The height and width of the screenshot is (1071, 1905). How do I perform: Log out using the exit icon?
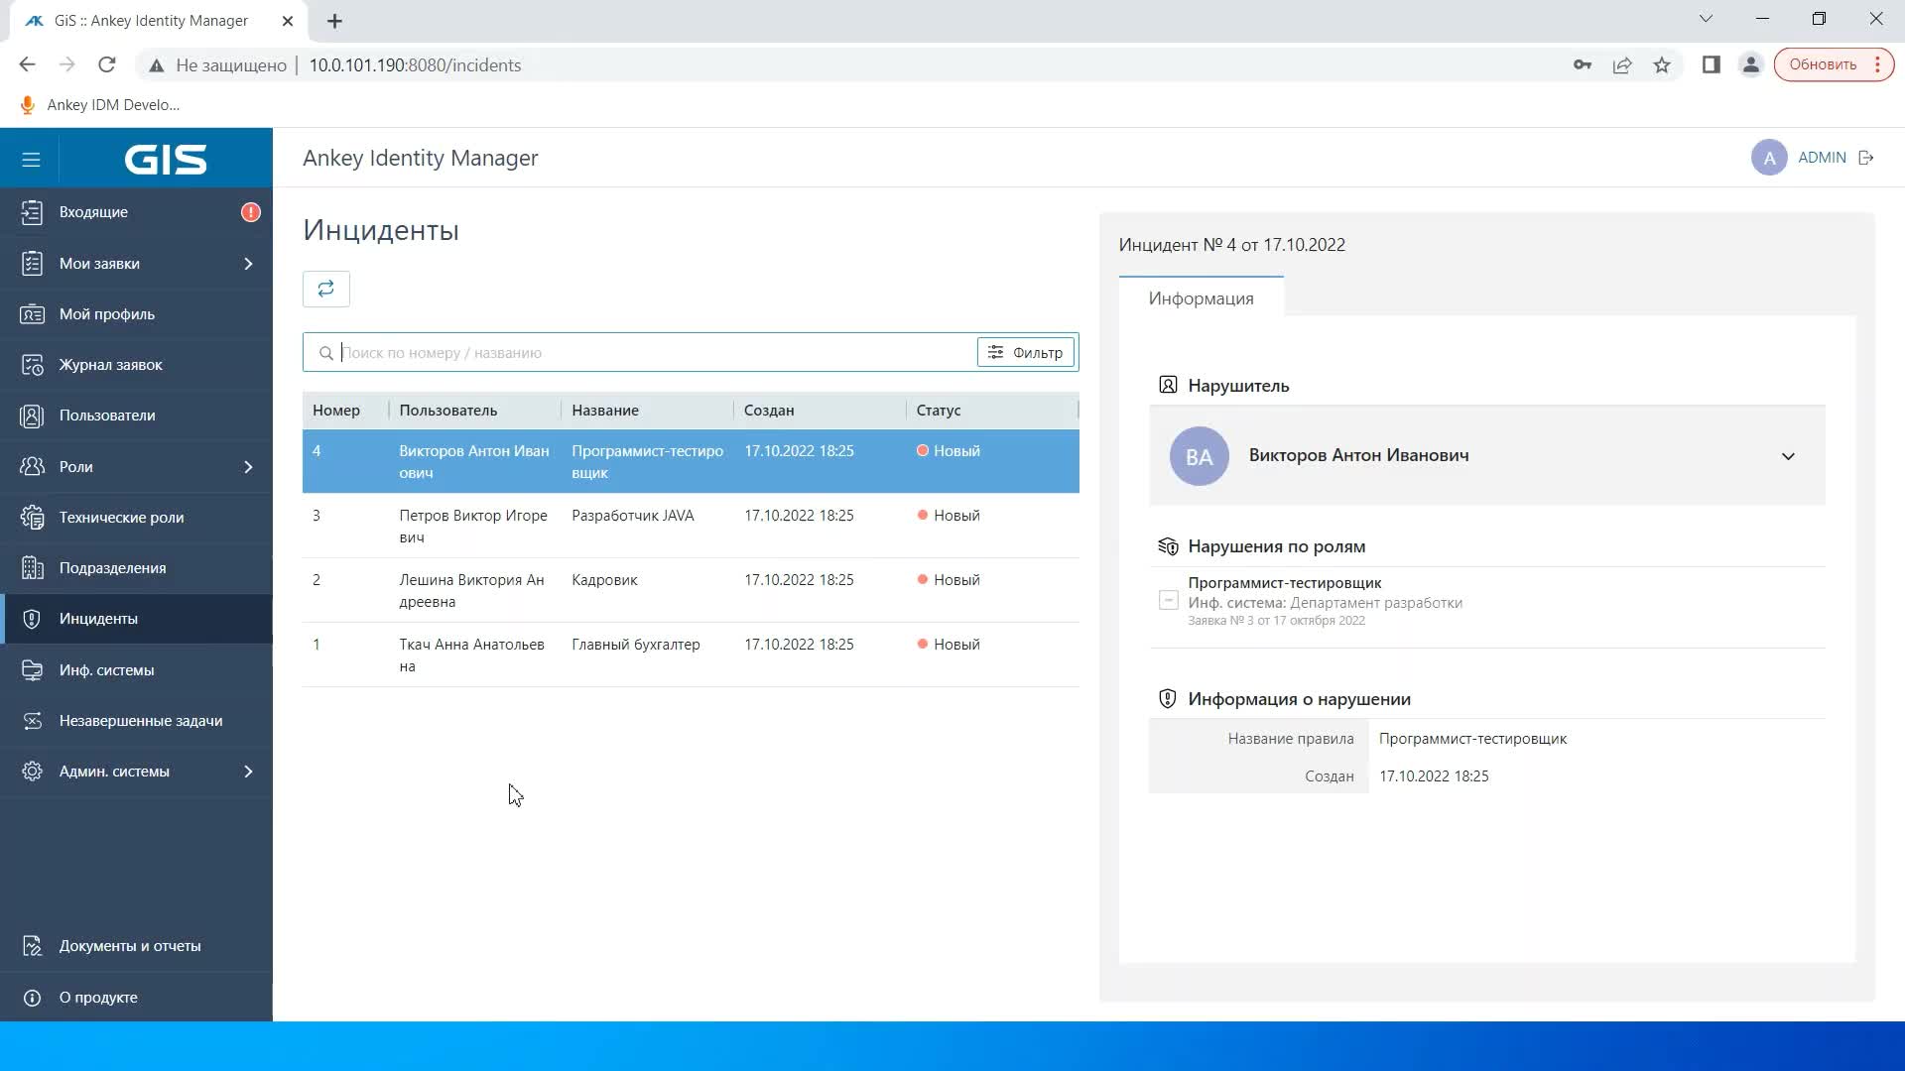point(1866,158)
